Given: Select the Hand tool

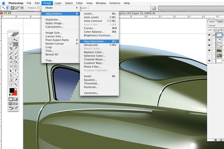Looking at the screenshot, I should coord(11,84).
